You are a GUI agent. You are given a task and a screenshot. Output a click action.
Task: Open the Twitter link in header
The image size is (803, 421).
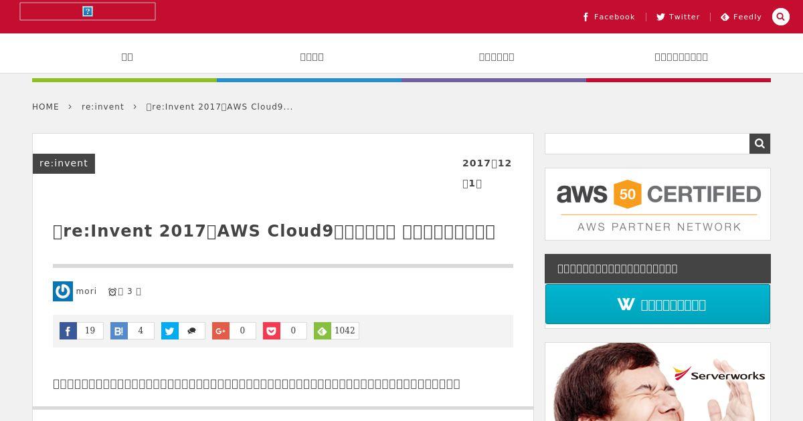(678, 17)
